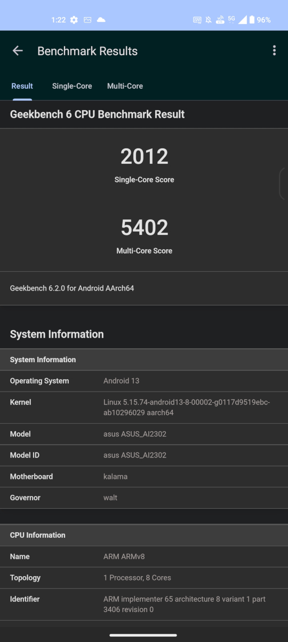
Task: Tap the 5402 Multi-Core Score
Action: (x=144, y=227)
